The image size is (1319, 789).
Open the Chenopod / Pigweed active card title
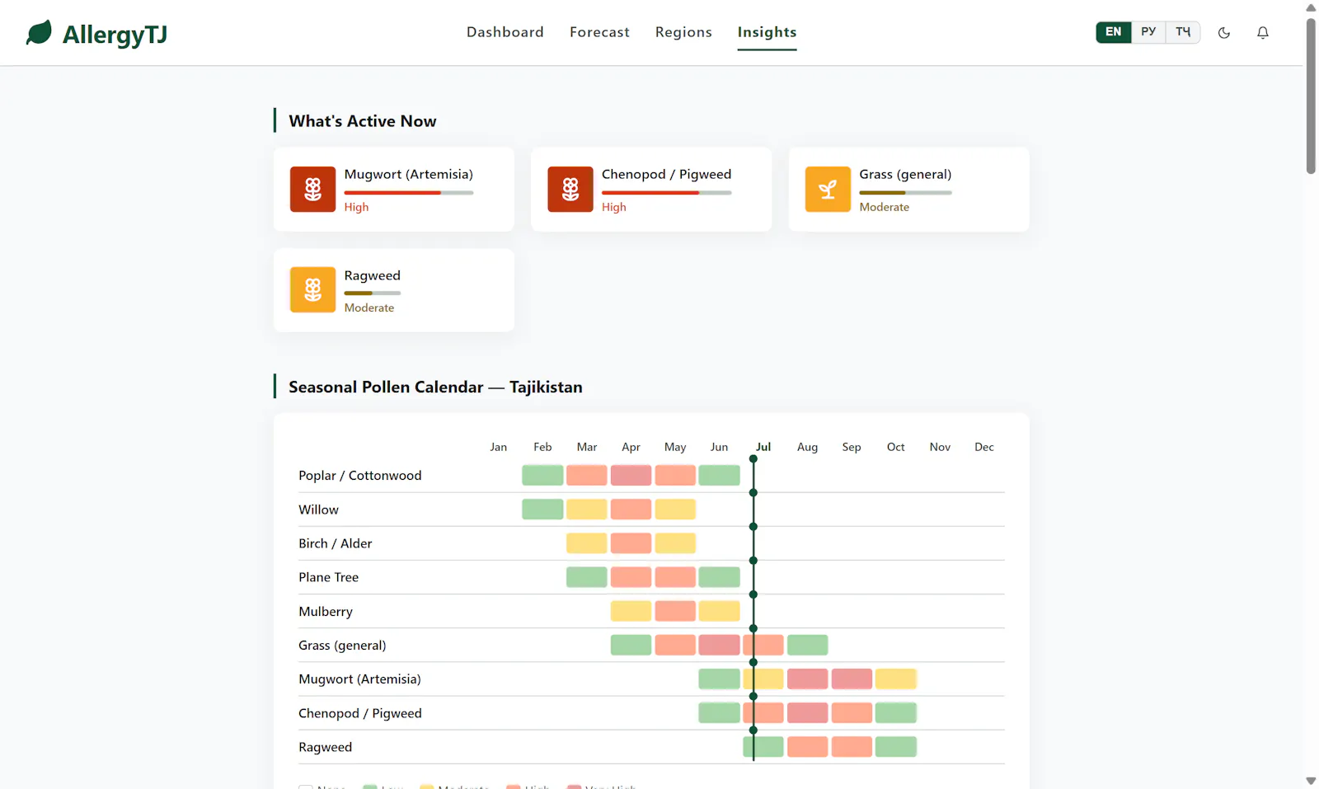pos(666,174)
